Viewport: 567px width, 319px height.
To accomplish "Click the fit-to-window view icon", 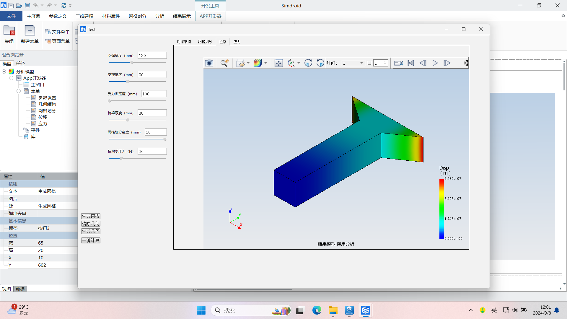I will click(x=278, y=63).
